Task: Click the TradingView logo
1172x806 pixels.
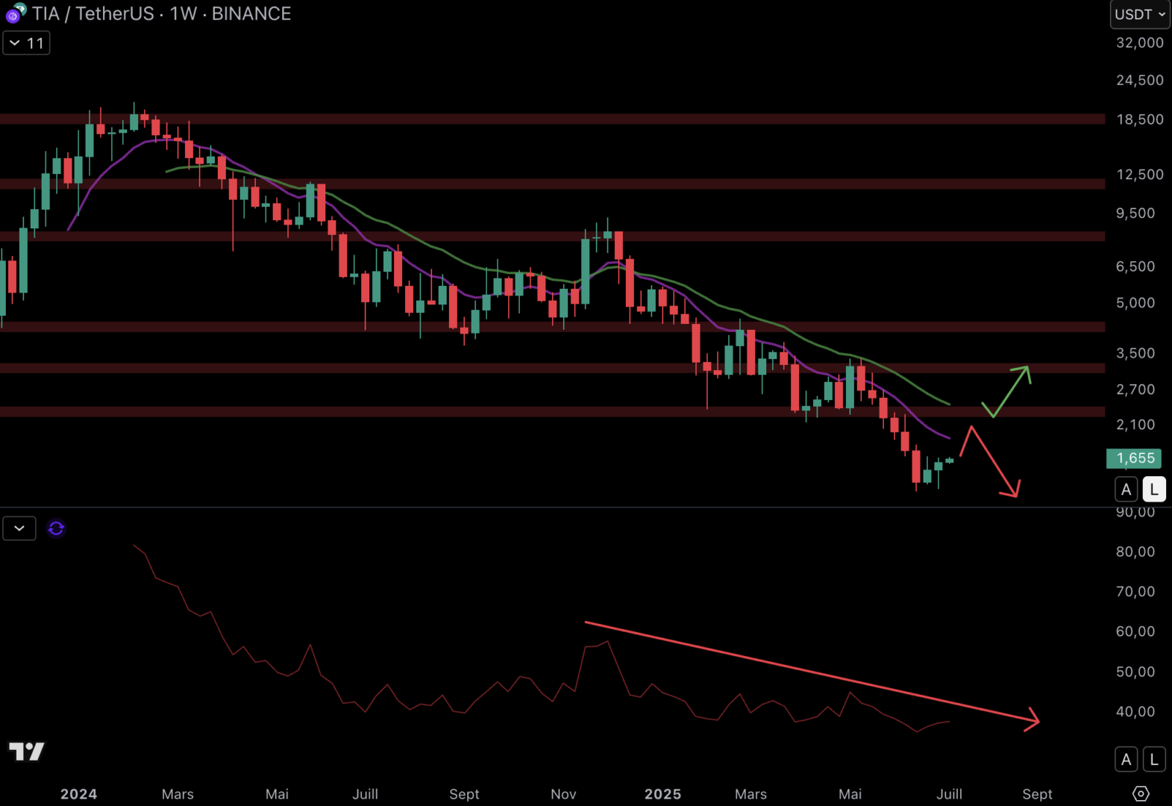Action: pyautogui.click(x=27, y=751)
